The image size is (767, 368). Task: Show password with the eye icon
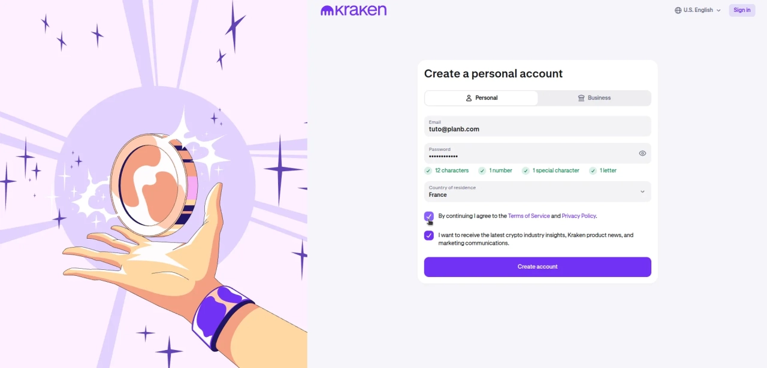coord(642,153)
